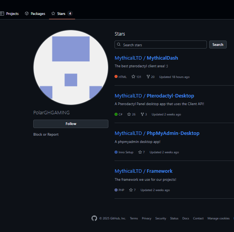Follow the PolarGHGAMING user
Viewport: 234px width, 232px height.
click(71, 124)
